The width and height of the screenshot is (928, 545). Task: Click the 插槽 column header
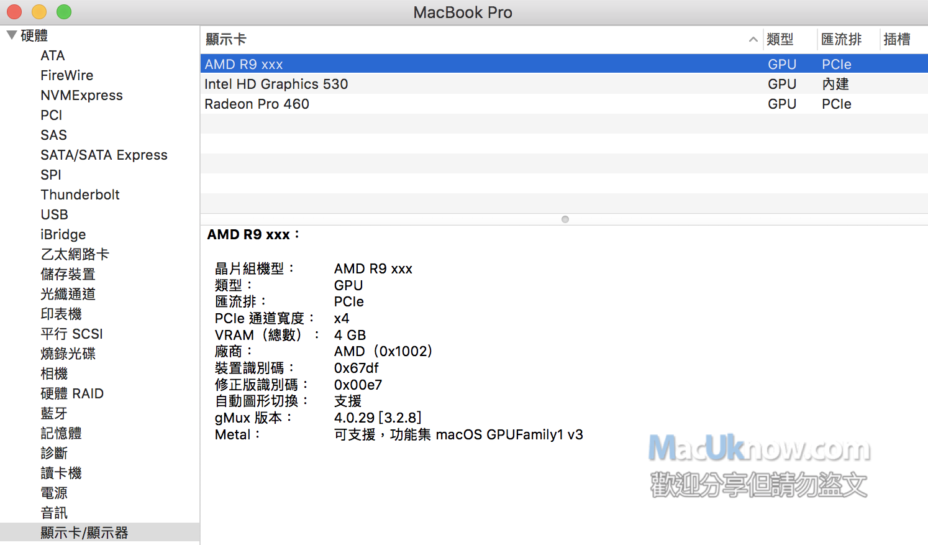pyautogui.click(x=896, y=40)
